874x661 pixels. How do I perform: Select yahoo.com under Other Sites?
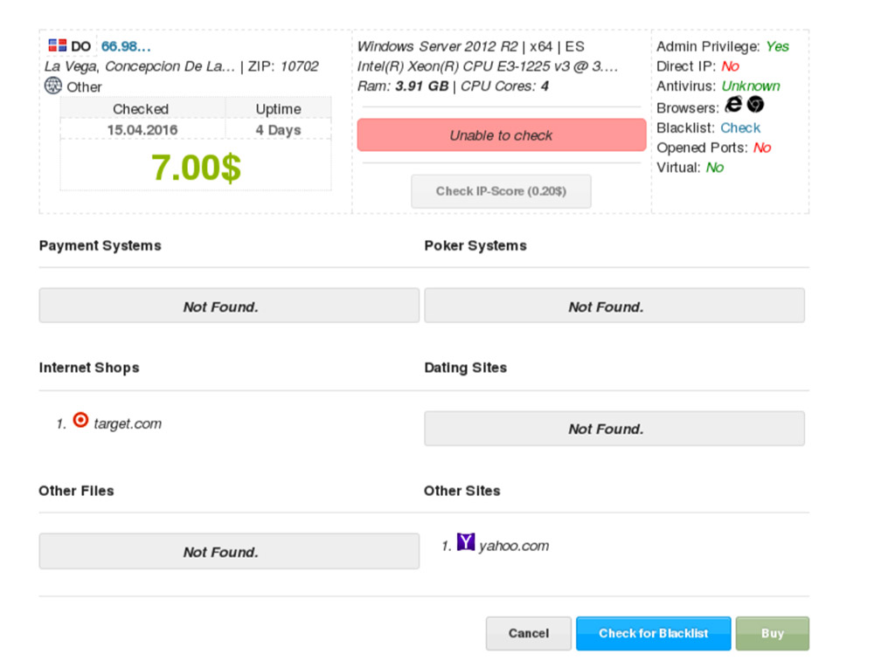pos(514,546)
